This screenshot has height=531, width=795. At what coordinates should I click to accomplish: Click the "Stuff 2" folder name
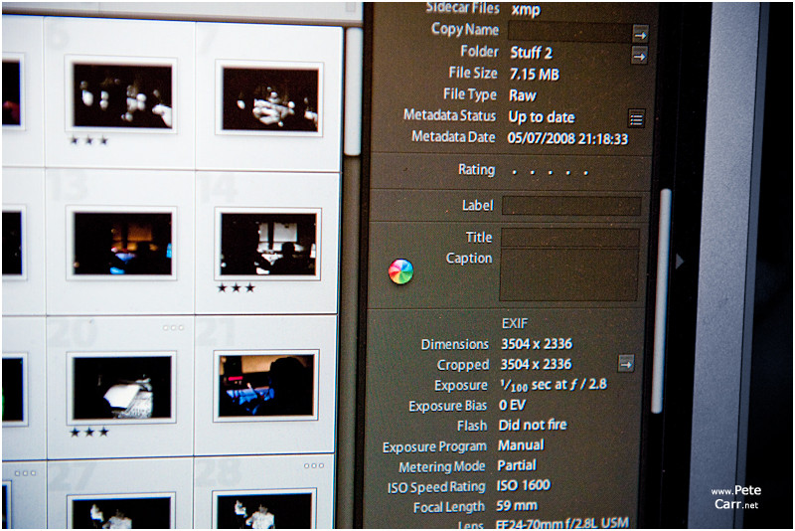click(x=531, y=53)
